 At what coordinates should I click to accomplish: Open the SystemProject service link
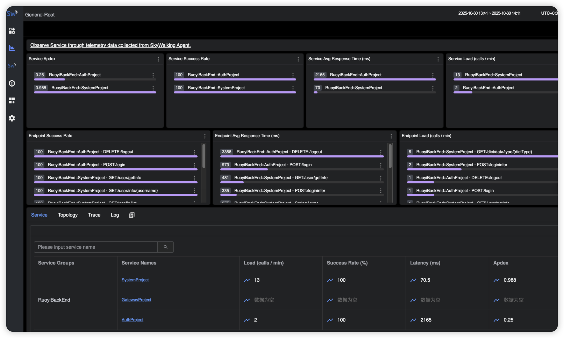(135, 280)
